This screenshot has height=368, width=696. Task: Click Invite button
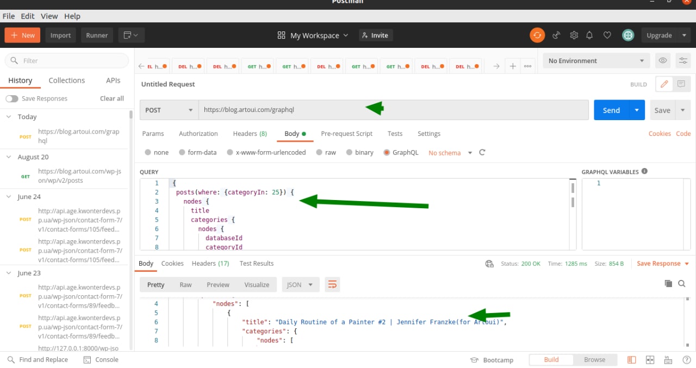pyautogui.click(x=375, y=35)
